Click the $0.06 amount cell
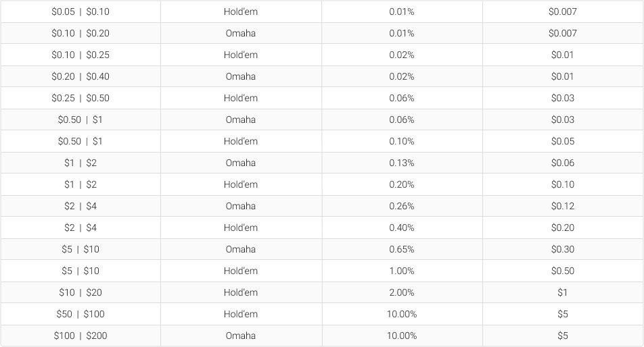This screenshot has height=347, width=644. (x=563, y=163)
